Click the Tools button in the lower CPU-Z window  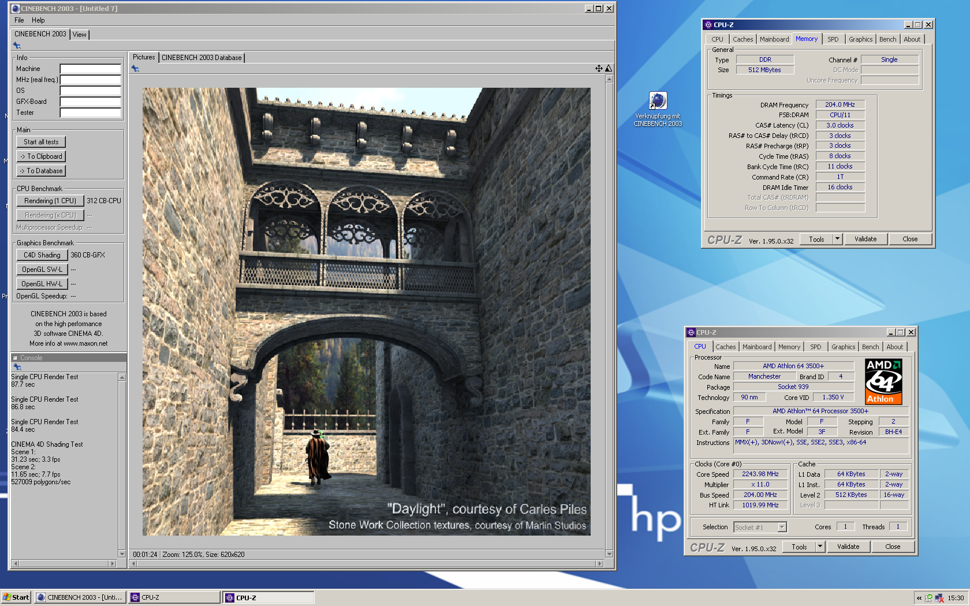(x=799, y=547)
